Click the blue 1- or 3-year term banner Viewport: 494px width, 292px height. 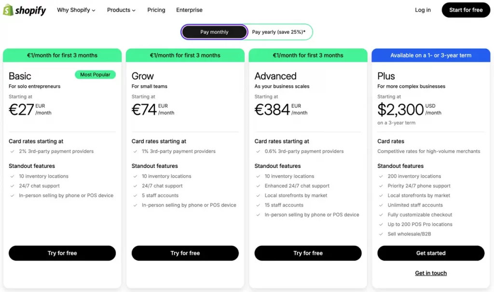point(430,55)
